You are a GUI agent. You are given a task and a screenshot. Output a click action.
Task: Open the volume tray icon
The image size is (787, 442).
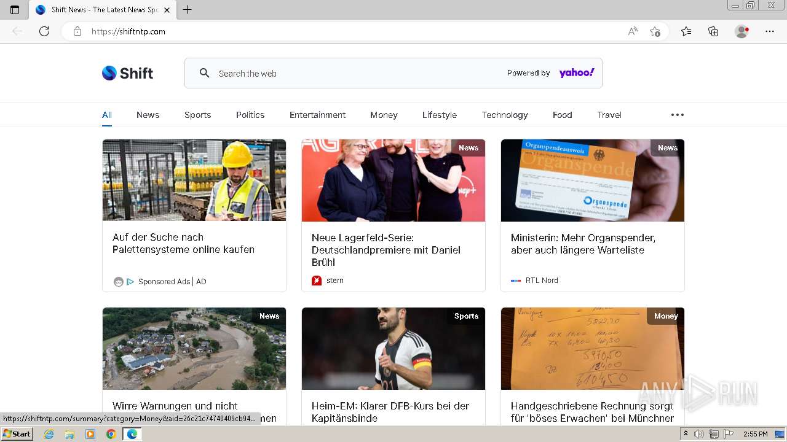pos(699,434)
